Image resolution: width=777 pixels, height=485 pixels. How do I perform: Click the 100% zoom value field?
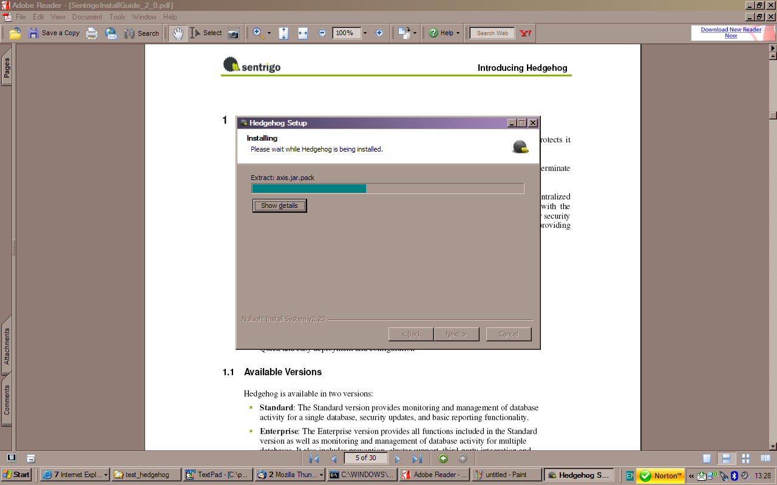click(x=347, y=33)
